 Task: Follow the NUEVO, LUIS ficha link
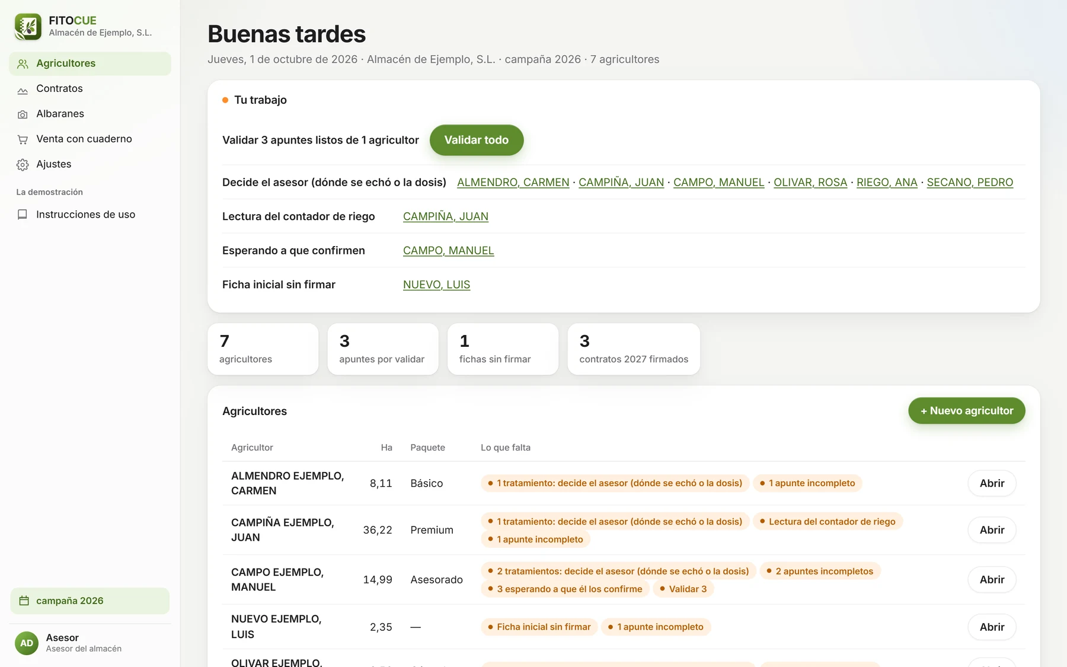pyautogui.click(x=436, y=285)
